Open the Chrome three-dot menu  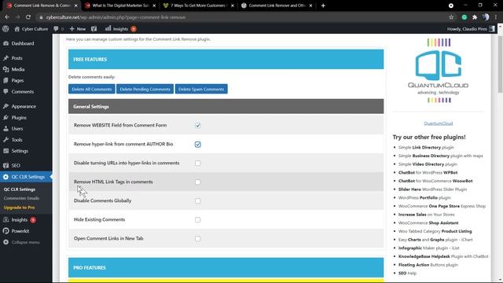[496, 17]
